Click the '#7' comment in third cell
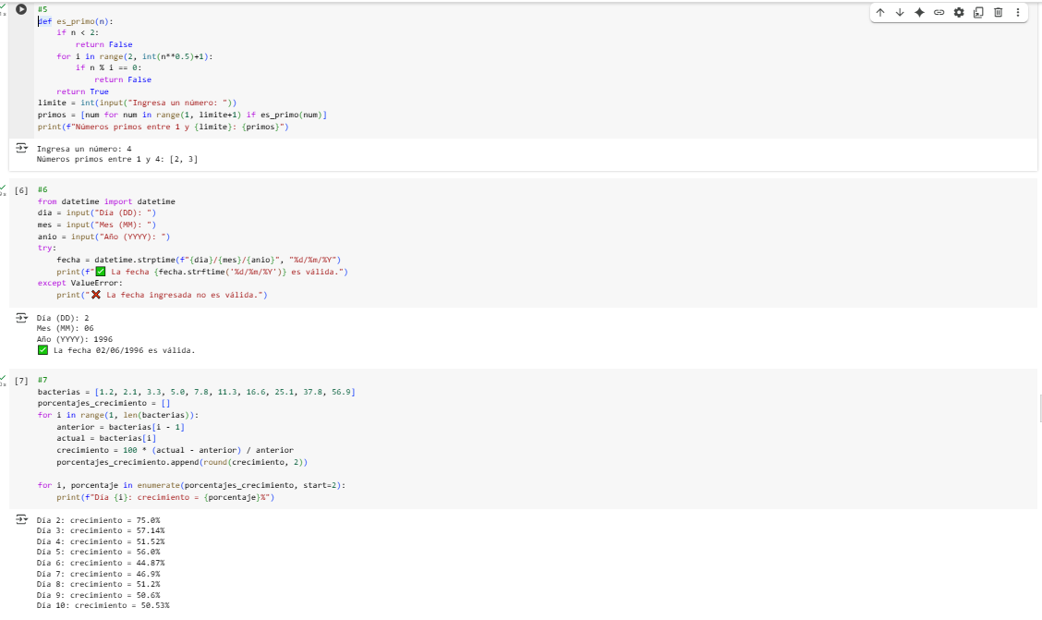 tap(42, 380)
